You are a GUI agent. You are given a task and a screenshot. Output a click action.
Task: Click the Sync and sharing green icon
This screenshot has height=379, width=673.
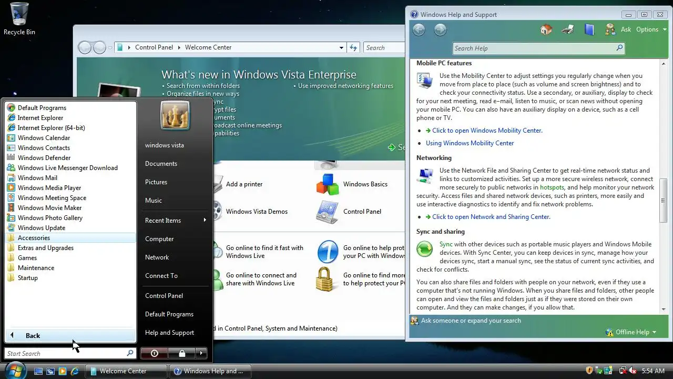coord(424,248)
